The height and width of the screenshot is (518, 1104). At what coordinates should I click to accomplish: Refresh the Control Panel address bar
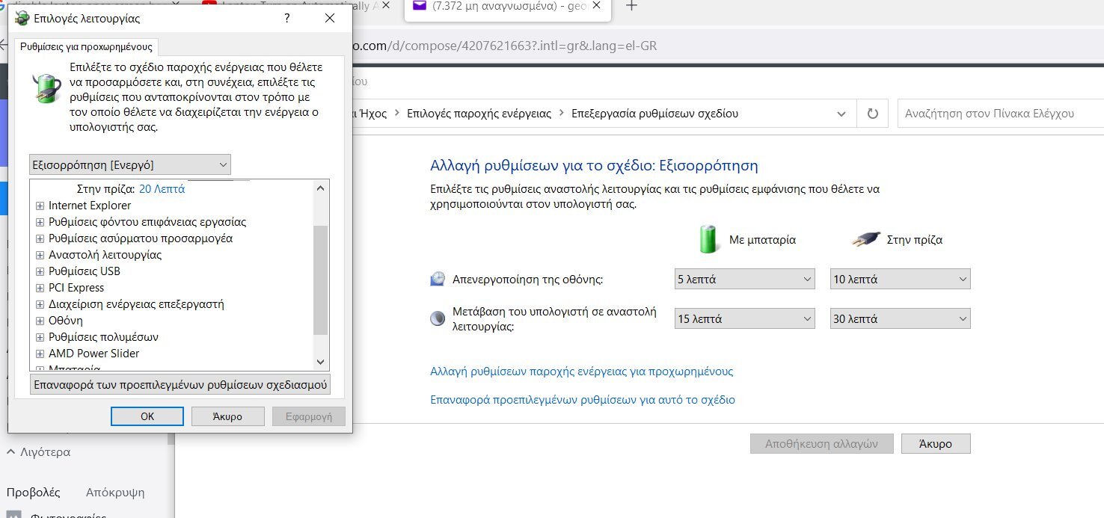[872, 114]
